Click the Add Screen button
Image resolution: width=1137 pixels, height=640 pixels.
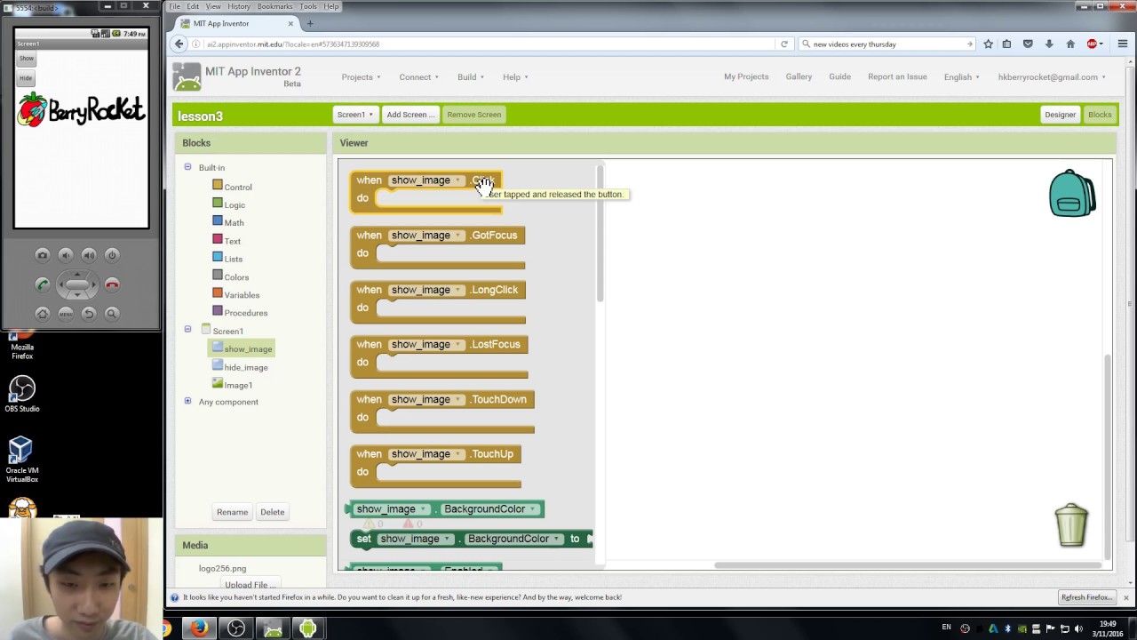pyautogui.click(x=410, y=114)
